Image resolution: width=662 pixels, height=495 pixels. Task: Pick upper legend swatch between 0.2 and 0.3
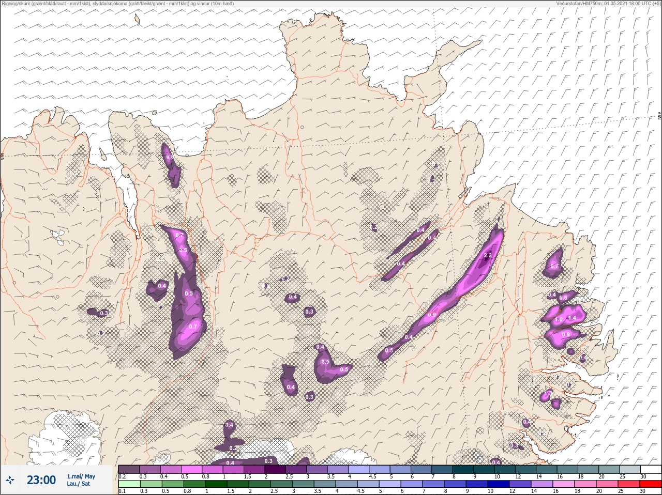129,469
